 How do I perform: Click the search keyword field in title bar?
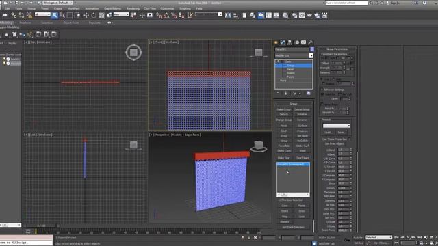346,3
